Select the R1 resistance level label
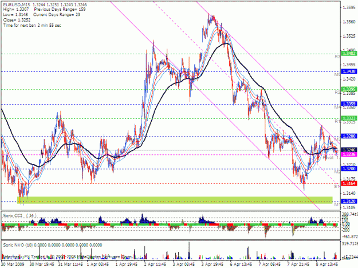Viewport: 358px width, 268px height. [x=337, y=121]
